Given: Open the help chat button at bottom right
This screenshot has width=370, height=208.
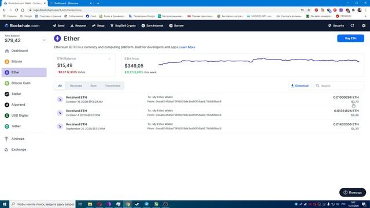Looking at the screenshot, I should [x=353, y=192].
